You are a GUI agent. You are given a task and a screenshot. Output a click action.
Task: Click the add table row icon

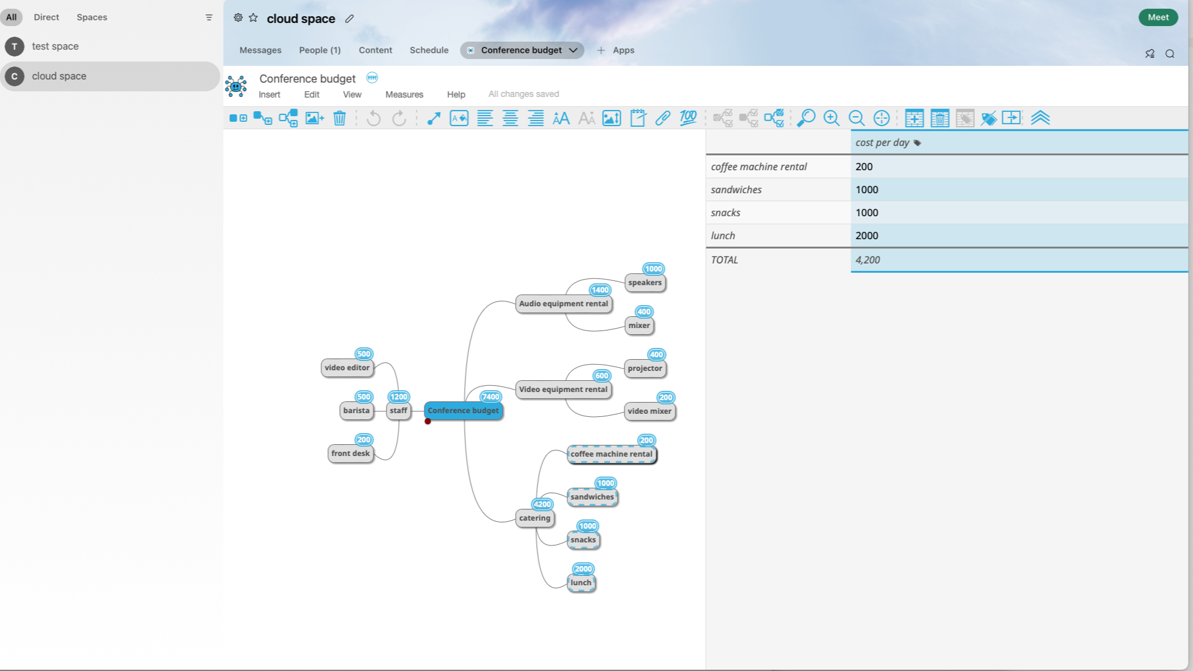[x=914, y=118]
